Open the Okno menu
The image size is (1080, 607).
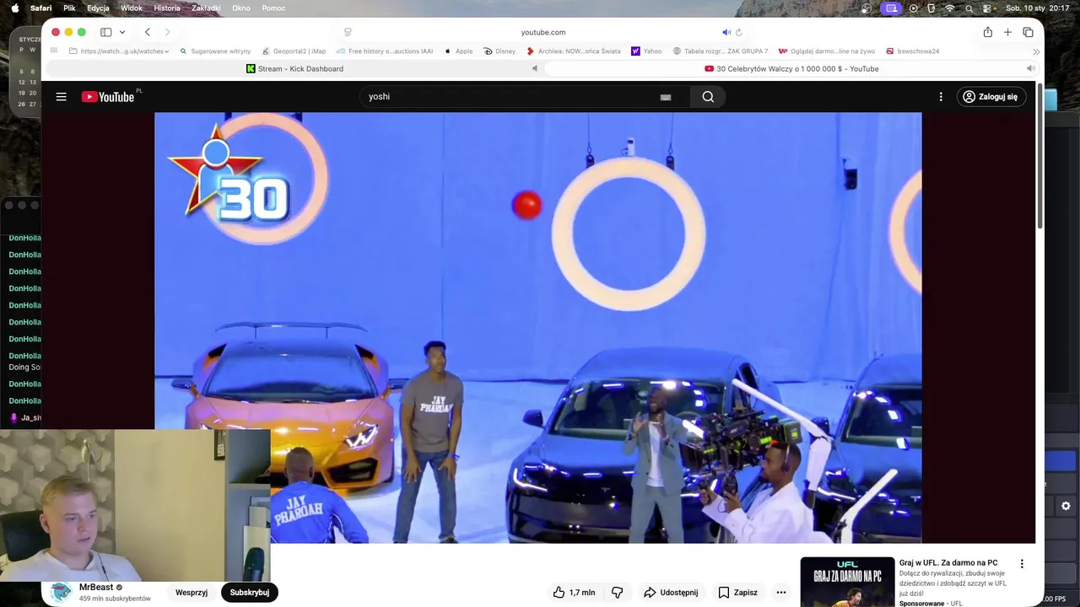coord(241,8)
